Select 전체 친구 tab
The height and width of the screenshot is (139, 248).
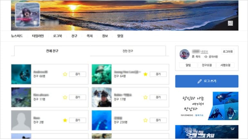pos(52,51)
